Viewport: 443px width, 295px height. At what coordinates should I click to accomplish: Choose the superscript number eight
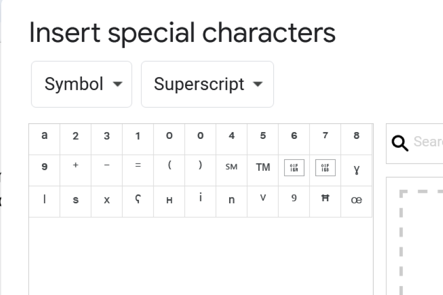(356, 136)
